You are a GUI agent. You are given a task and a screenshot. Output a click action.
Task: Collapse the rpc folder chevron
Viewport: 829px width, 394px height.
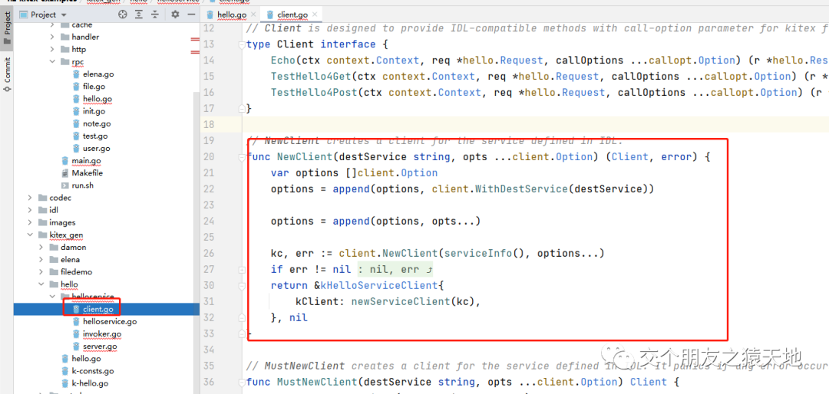52,62
